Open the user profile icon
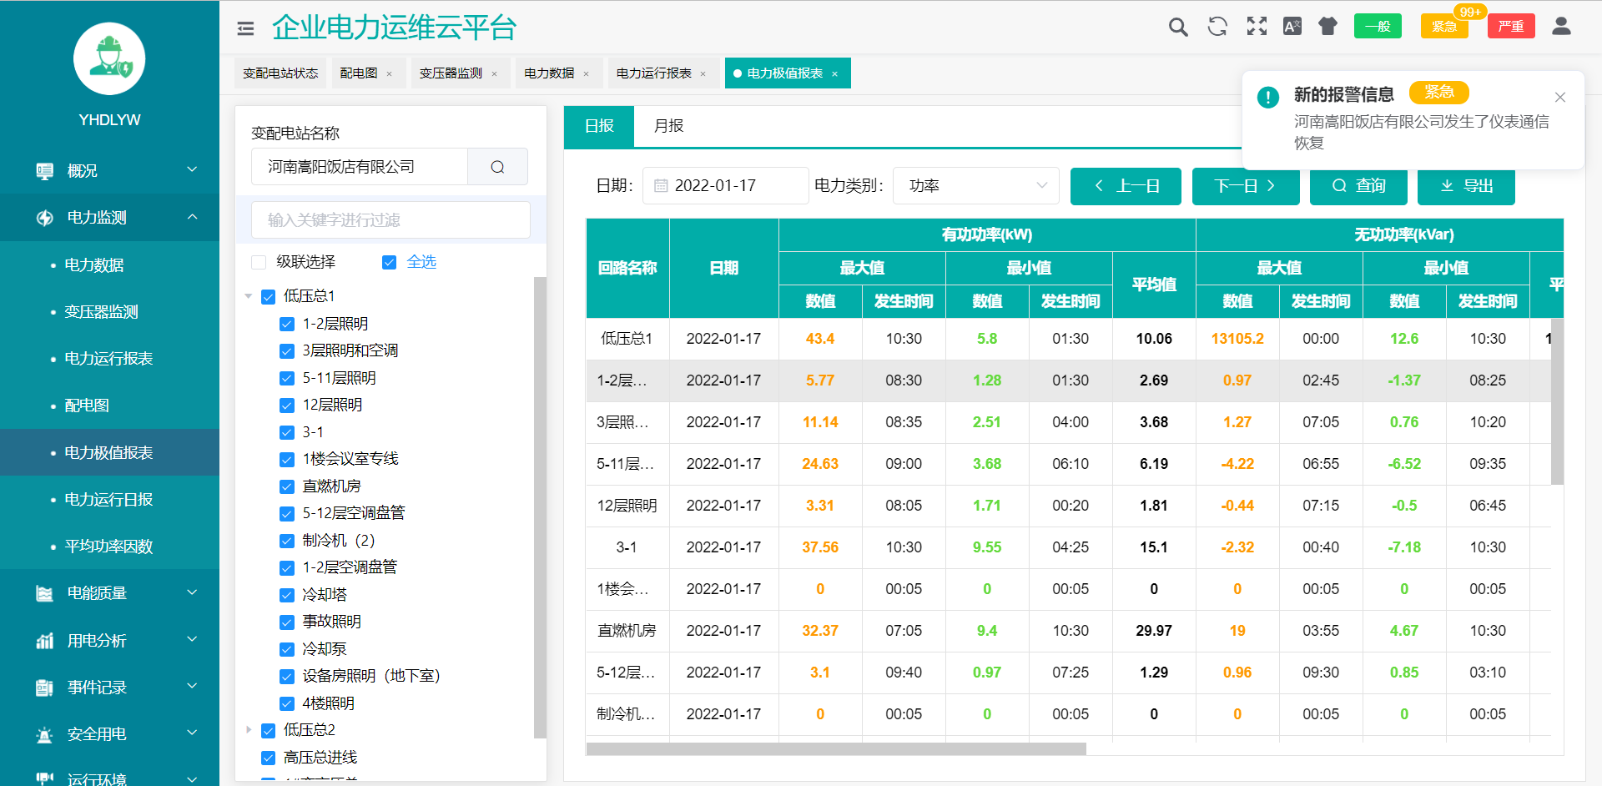The image size is (1602, 786). (1561, 27)
